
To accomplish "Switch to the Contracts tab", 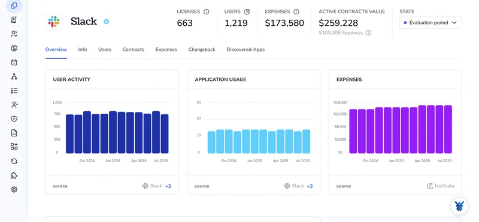I will click(133, 50).
